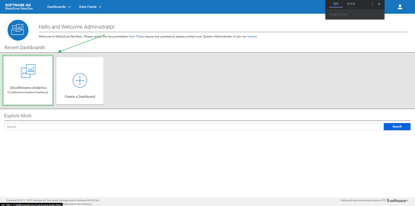Viewport: 415px width, 206px height.
Task: Click the plus circle icon
Action: tap(80, 80)
